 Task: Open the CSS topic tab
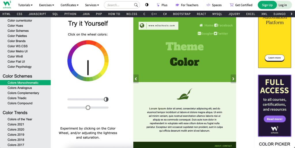pos(19,14)
